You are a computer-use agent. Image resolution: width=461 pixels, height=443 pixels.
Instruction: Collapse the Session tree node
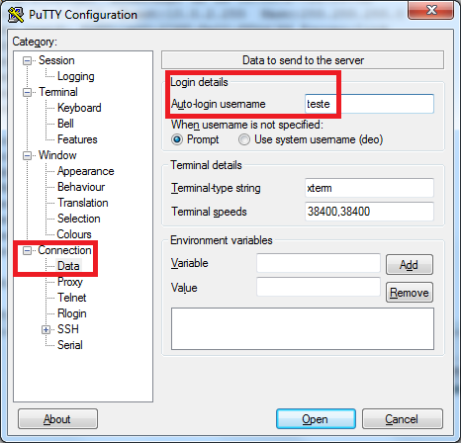click(x=27, y=60)
